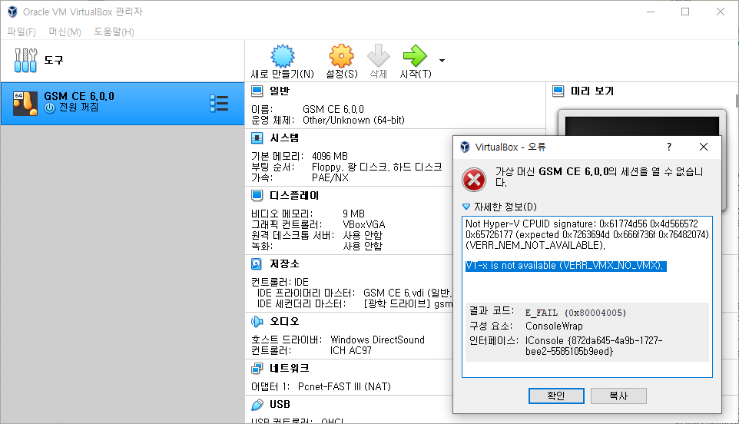739x424 pixels.
Task: Click the E_FAIL (0x80004005) result code
Action: tap(575, 313)
